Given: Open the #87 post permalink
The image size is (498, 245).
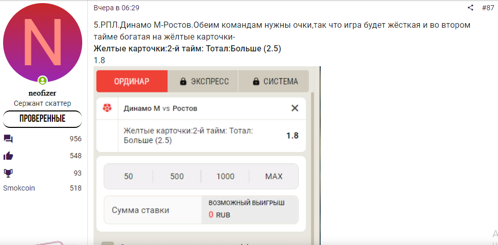Looking at the screenshot, I should coord(488,8).
